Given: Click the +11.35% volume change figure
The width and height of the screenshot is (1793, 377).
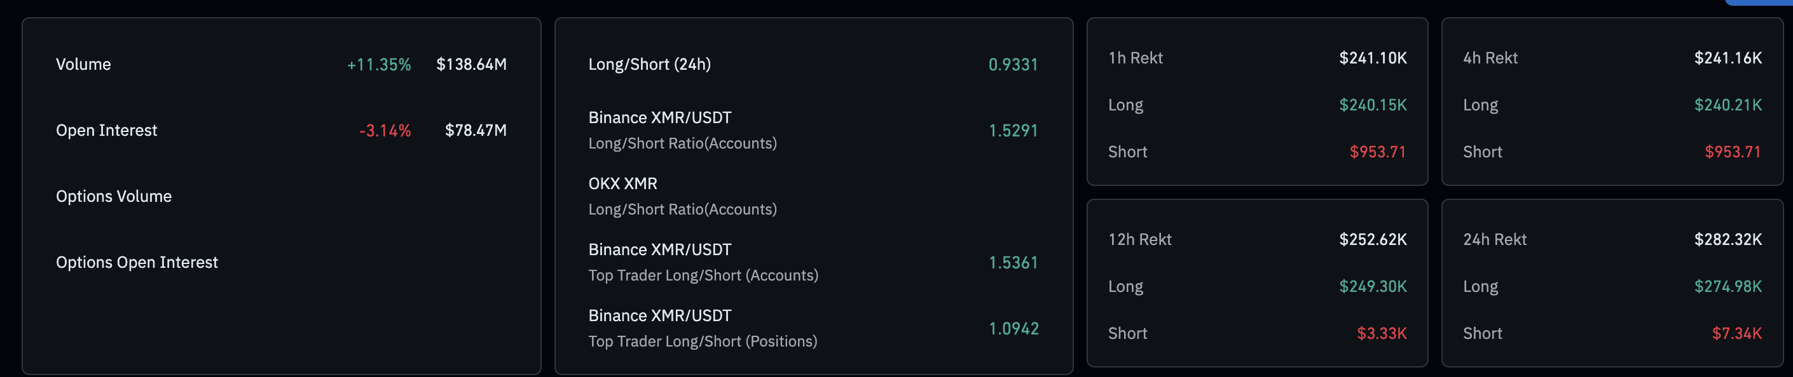Looking at the screenshot, I should (x=379, y=65).
